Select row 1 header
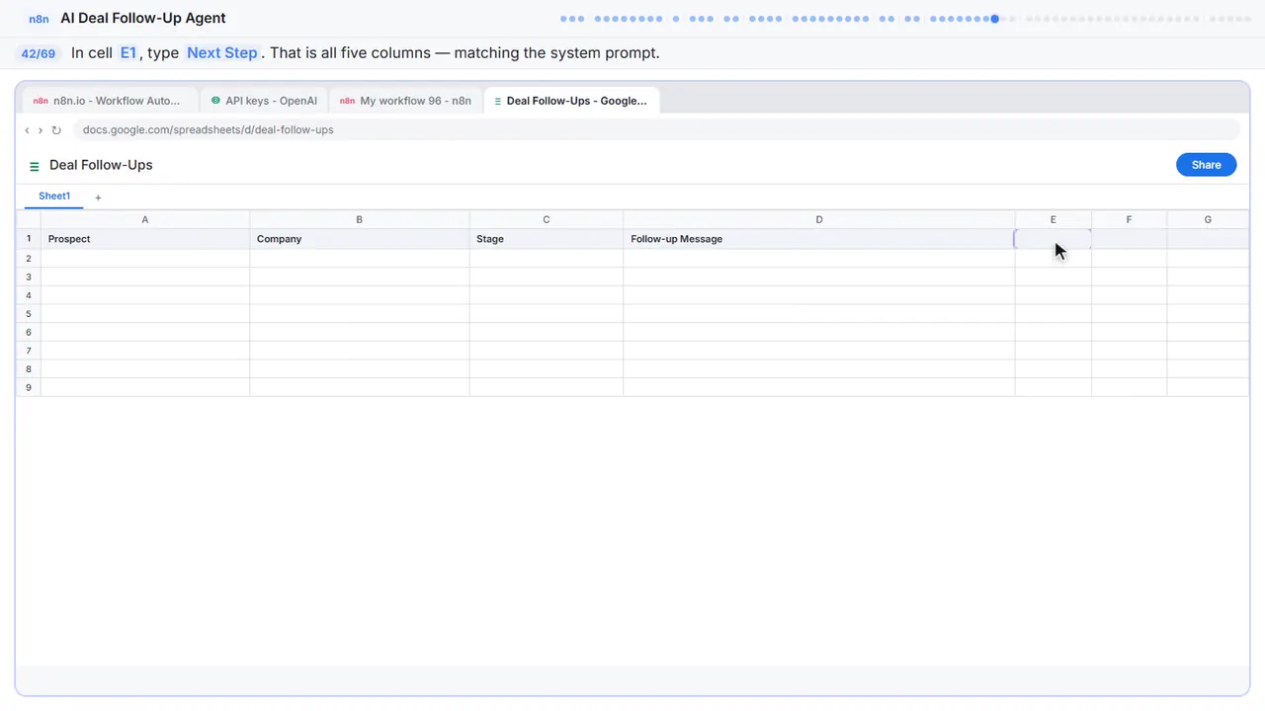The image size is (1265, 711). (29, 239)
